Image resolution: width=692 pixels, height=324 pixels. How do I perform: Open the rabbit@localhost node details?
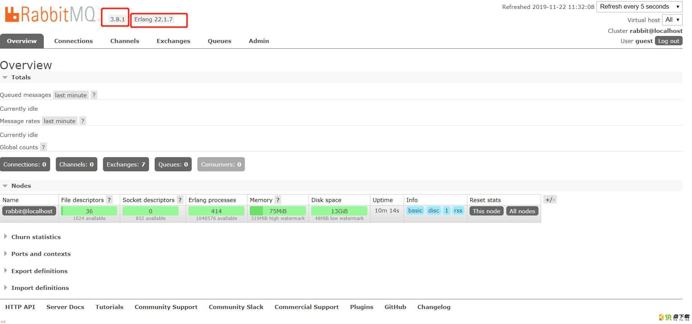29,211
